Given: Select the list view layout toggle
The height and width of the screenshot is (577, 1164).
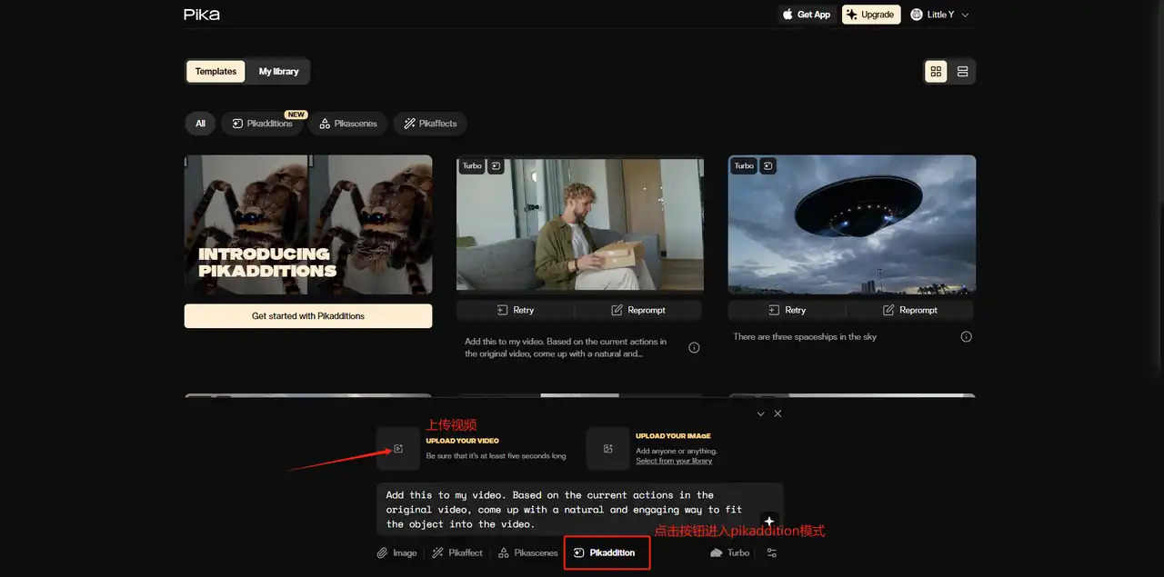Looking at the screenshot, I should [x=962, y=72].
